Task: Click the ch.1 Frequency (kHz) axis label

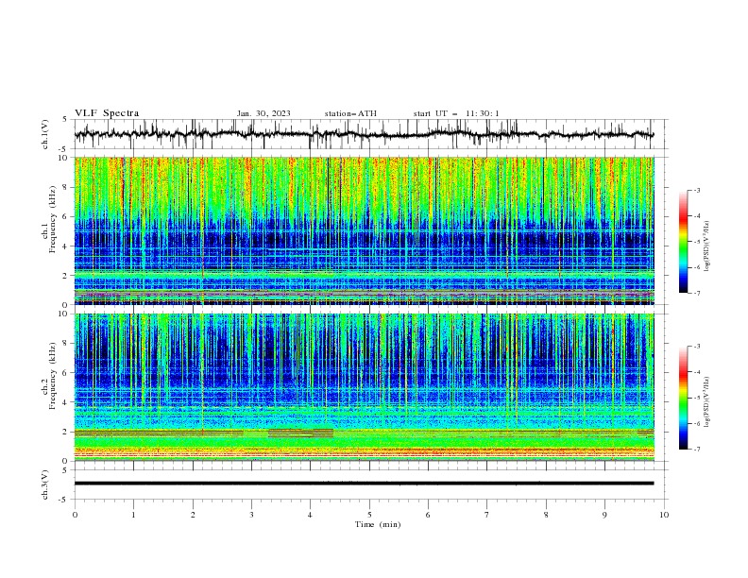Action: point(49,231)
